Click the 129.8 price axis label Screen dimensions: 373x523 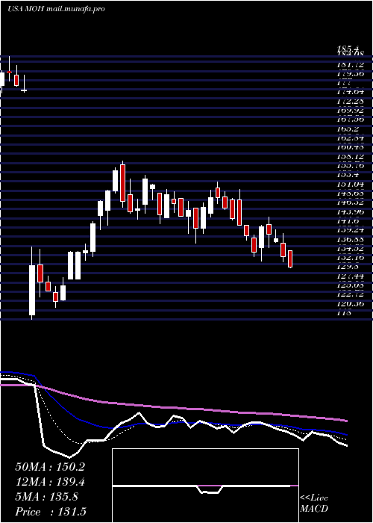coord(348,267)
